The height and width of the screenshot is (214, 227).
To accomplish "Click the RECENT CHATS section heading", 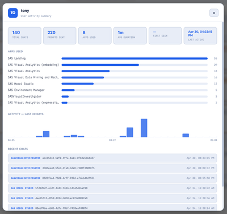I will [18, 149].
